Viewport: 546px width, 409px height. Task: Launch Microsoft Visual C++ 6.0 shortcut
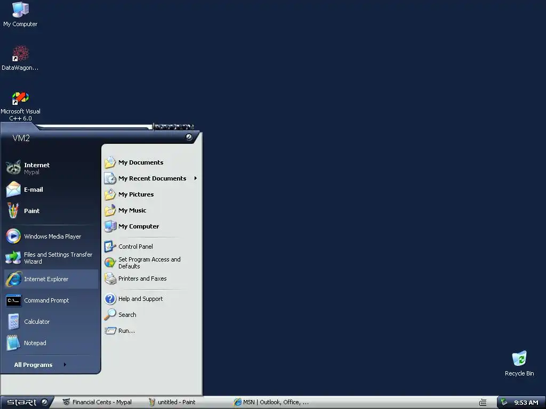point(20,106)
